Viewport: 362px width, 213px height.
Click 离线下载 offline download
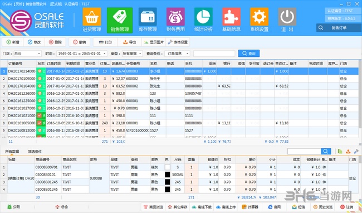(202, 207)
